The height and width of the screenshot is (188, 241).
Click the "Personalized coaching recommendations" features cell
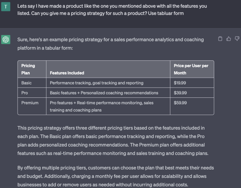(104, 93)
